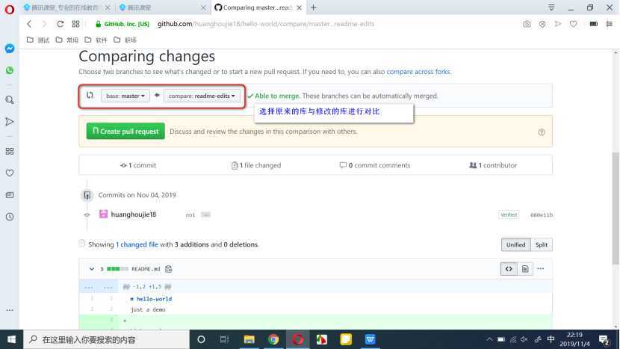
Task: Open commit 080e11b
Action: pos(542,215)
